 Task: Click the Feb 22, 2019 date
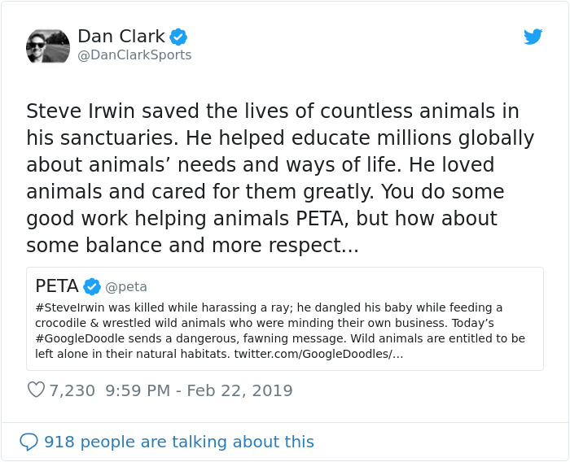pos(239,390)
